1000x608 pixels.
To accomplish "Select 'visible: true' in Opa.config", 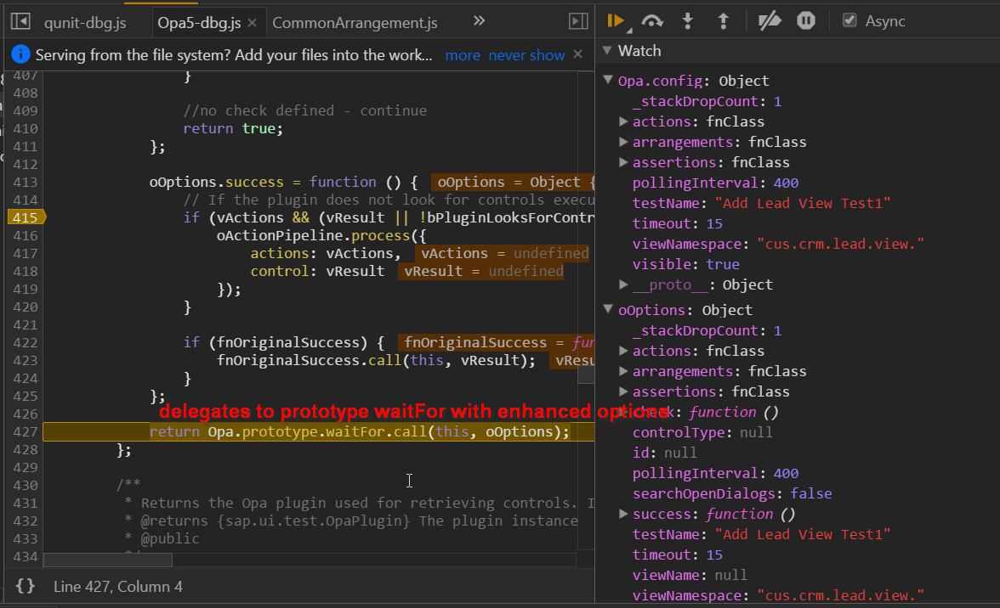I will pyautogui.click(x=686, y=264).
